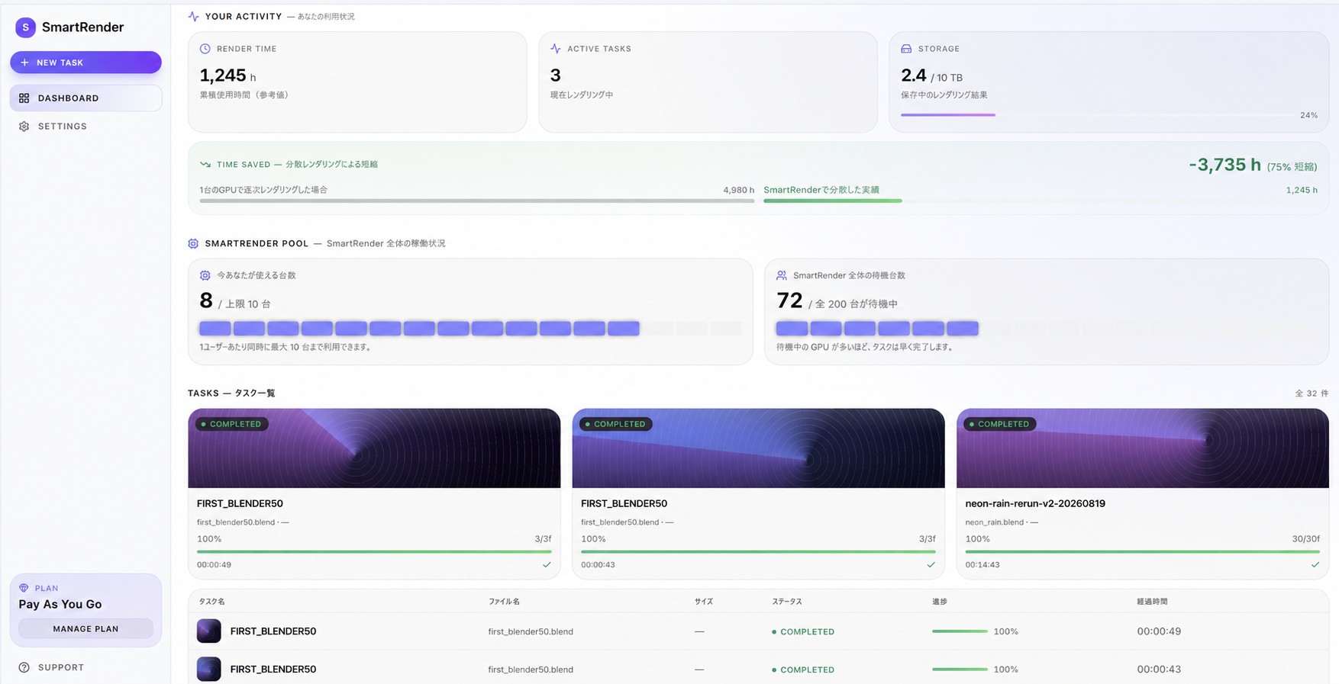Screen dimensions: 1339x684
Task: Click the checkmark on the 00:00:43 card
Action: coord(931,565)
